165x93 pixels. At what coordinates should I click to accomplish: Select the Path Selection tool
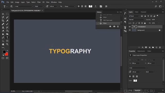coord(3,41)
